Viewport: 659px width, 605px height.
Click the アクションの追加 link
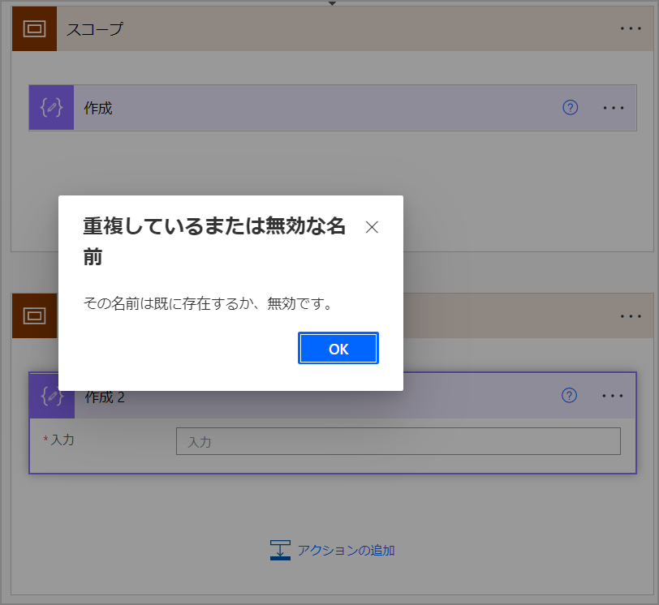point(346,550)
